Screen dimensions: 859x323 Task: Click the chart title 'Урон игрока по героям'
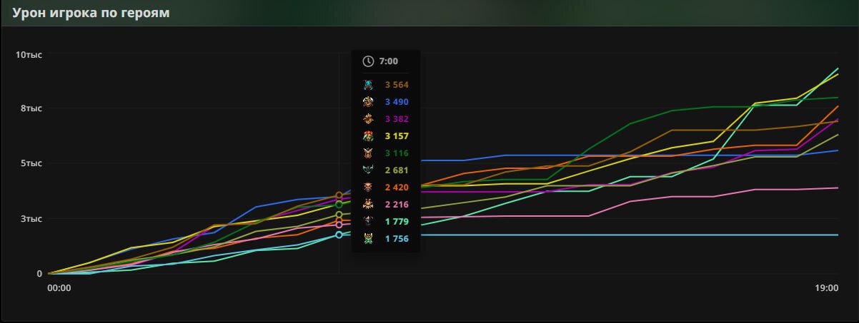coord(91,13)
